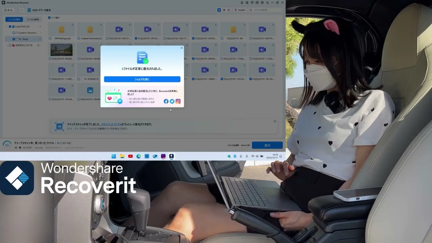Select the FILE220101-09151 video file icon
This screenshot has width=432, height=243.
click(x=119, y=30)
